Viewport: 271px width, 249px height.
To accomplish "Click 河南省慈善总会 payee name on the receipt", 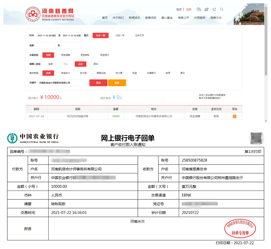I will pyautogui.click(x=194, y=169).
